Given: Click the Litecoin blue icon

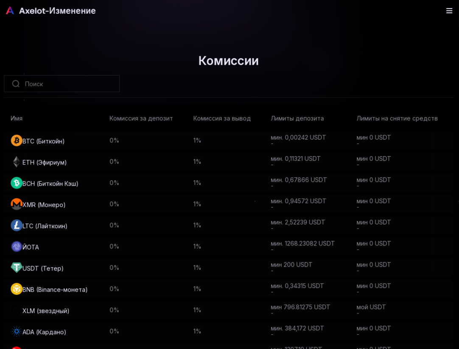Looking at the screenshot, I should 17,225.
